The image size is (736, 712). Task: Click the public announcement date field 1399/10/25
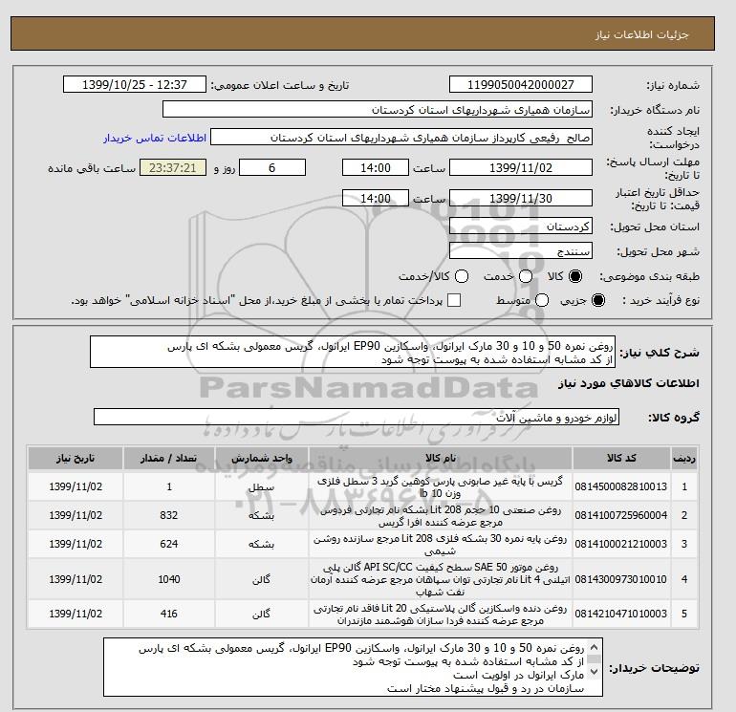134,85
